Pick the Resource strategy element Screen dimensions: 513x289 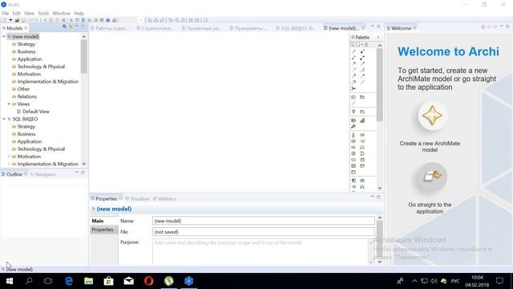click(353, 120)
